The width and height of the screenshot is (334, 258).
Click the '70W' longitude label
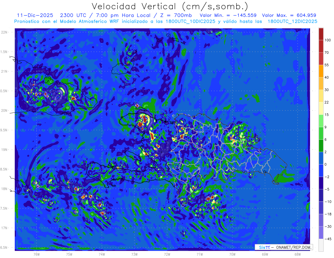[x=232, y=254]
